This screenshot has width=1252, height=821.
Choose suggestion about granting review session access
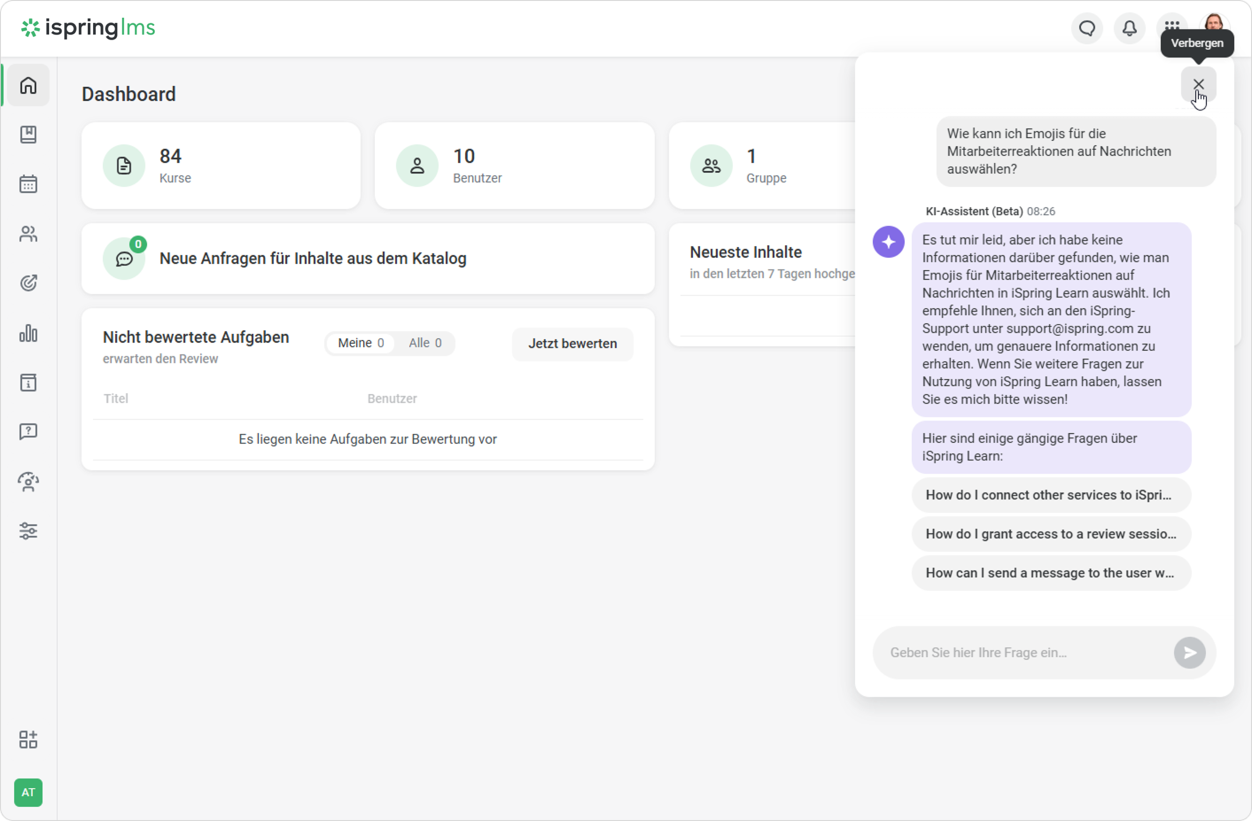tap(1050, 534)
